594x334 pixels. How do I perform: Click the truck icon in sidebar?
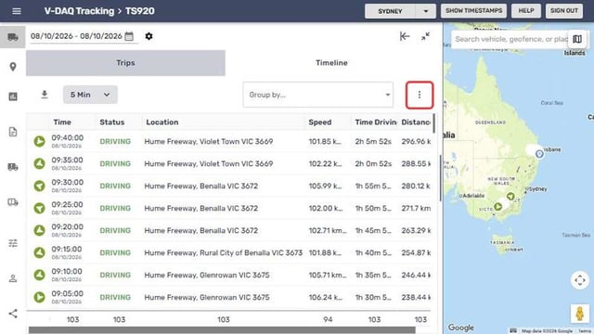click(13, 37)
